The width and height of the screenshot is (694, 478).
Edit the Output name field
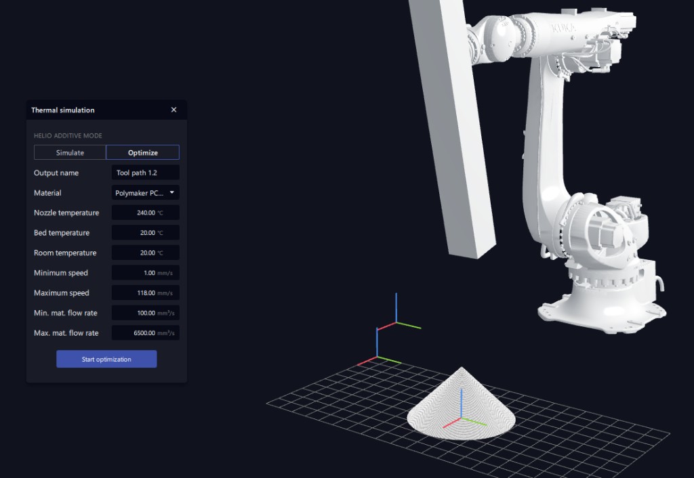144,173
